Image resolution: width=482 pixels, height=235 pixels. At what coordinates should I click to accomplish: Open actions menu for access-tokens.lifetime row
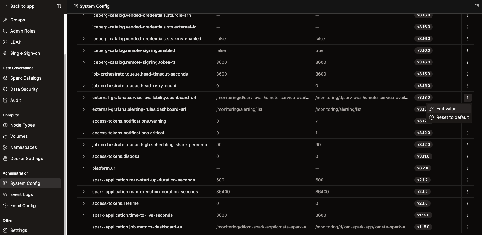pyautogui.click(x=467, y=203)
